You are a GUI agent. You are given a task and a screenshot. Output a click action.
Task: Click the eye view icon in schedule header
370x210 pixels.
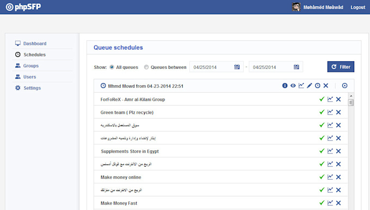(293, 85)
